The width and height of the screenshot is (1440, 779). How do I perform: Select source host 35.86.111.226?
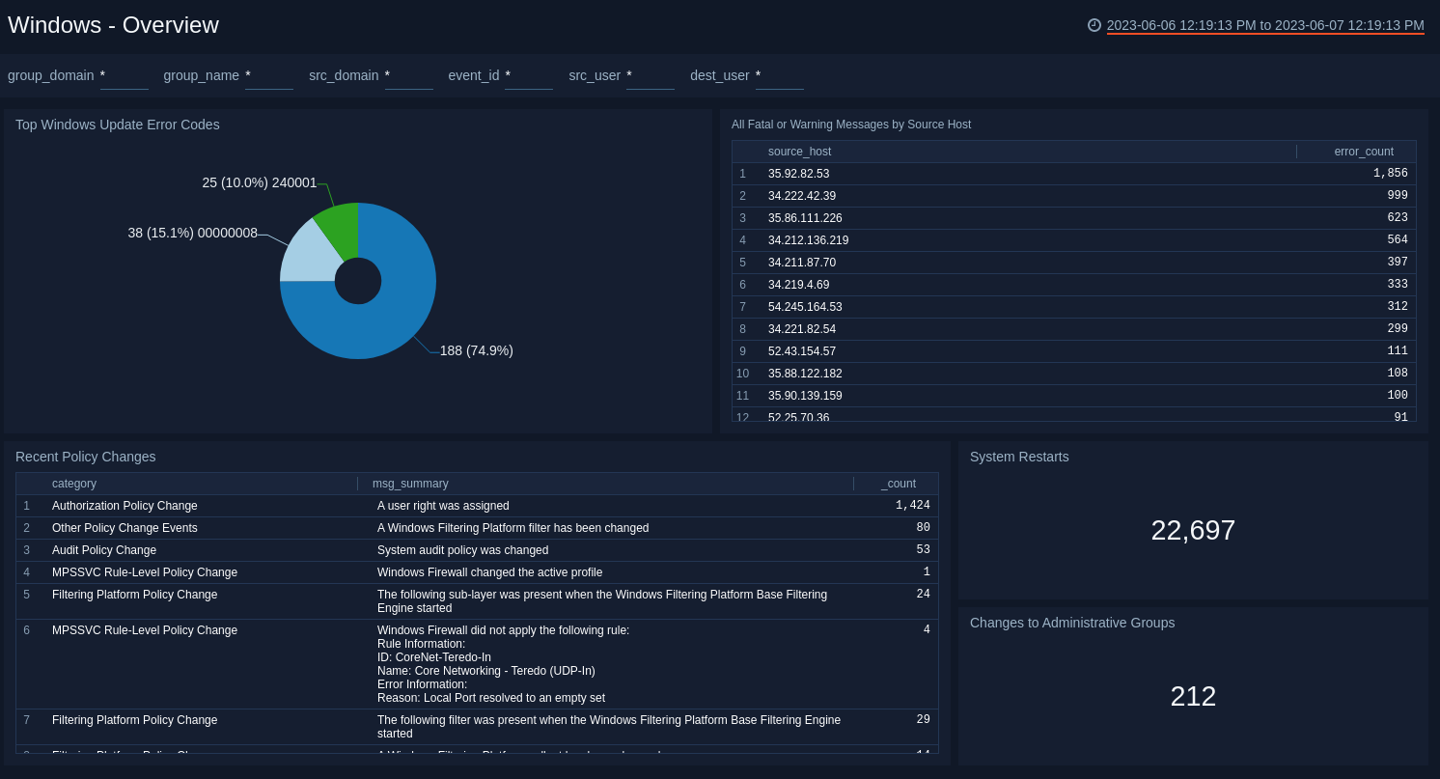805,218
